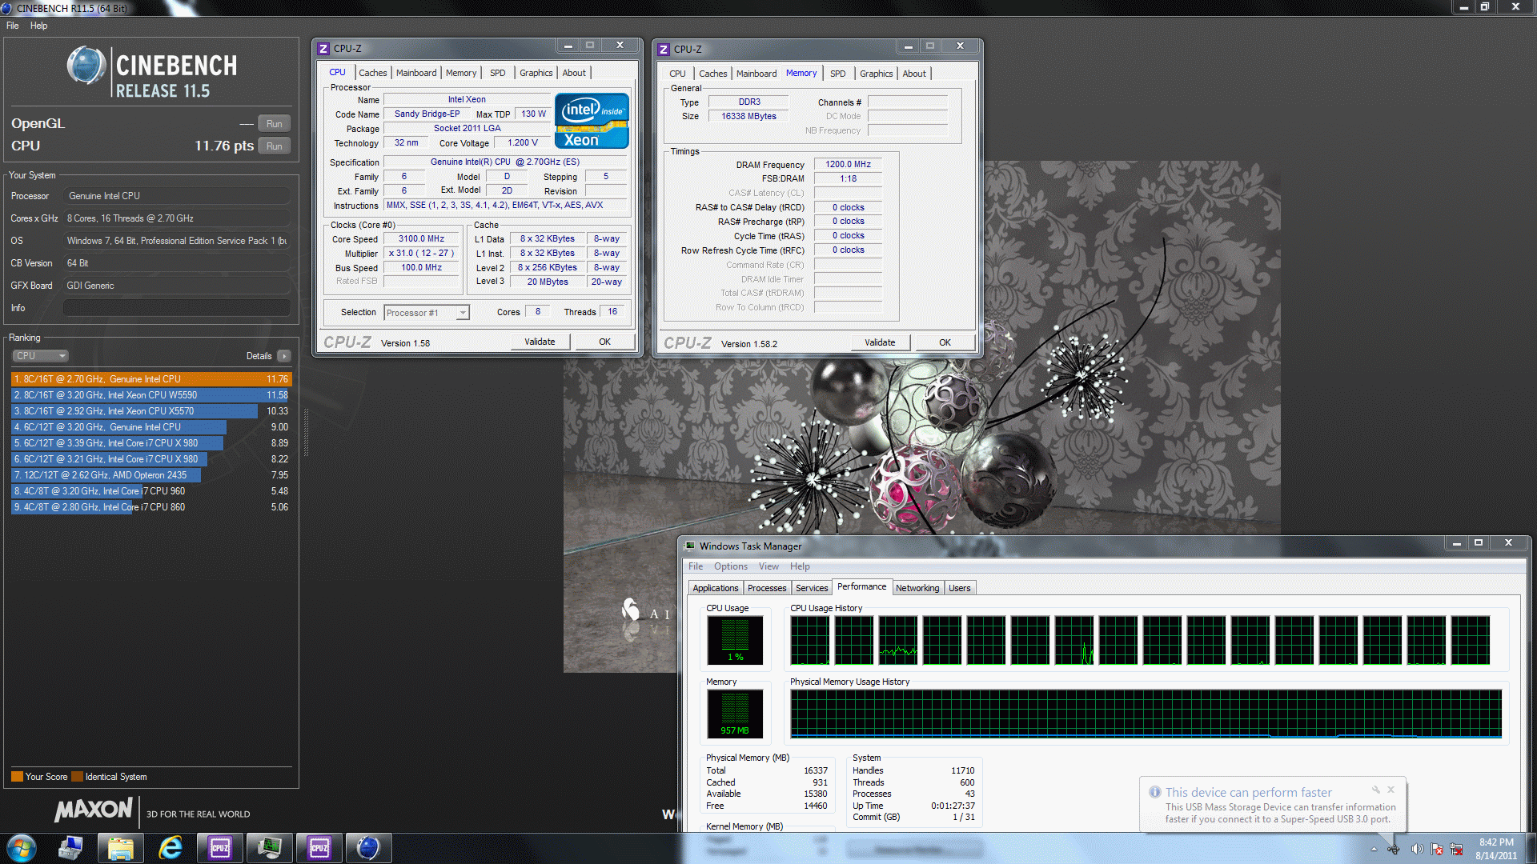Click Validate in CPU-Z 1.58.2 window
The image size is (1537, 864).
(x=880, y=342)
